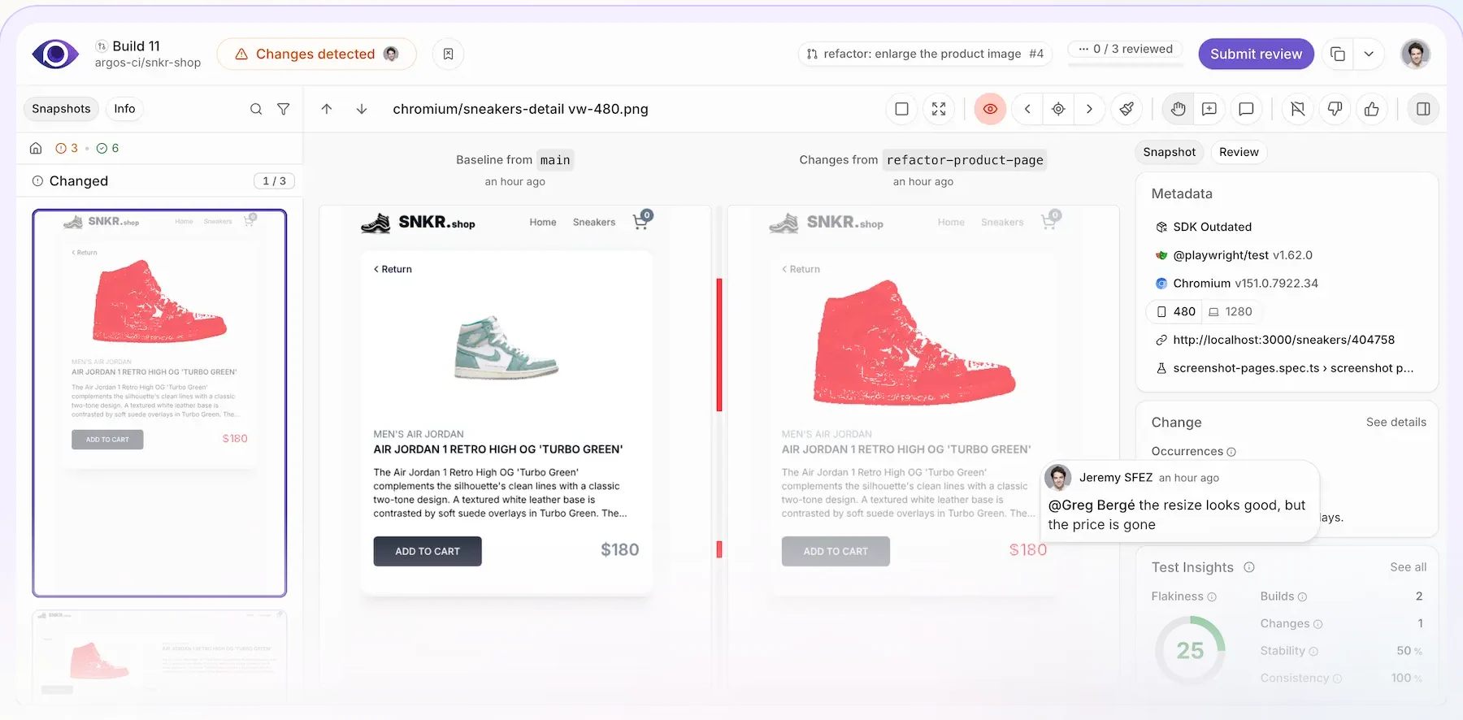Switch to the Snapshots tab
1463x720 pixels.
[61, 109]
